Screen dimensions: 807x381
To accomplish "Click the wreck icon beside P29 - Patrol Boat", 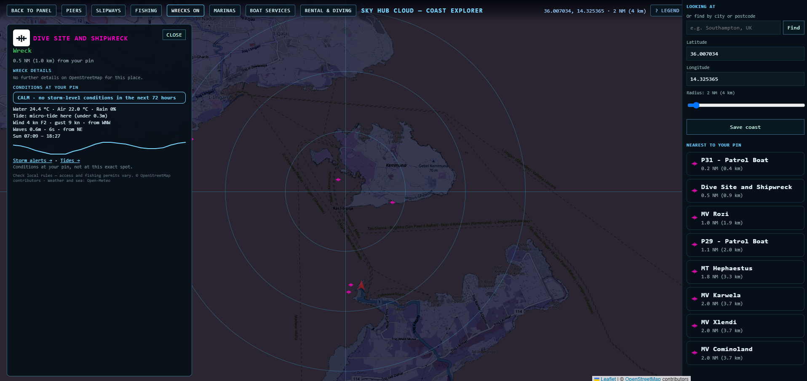I will (x=694, y=245).
